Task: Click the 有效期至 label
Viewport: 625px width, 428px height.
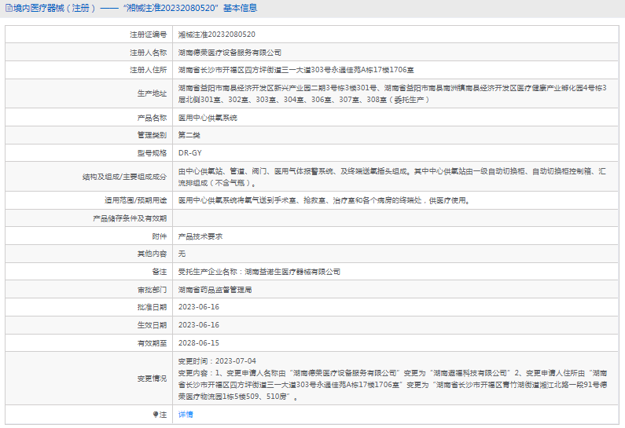Action: pyautogui.click(x=152, y=343)
